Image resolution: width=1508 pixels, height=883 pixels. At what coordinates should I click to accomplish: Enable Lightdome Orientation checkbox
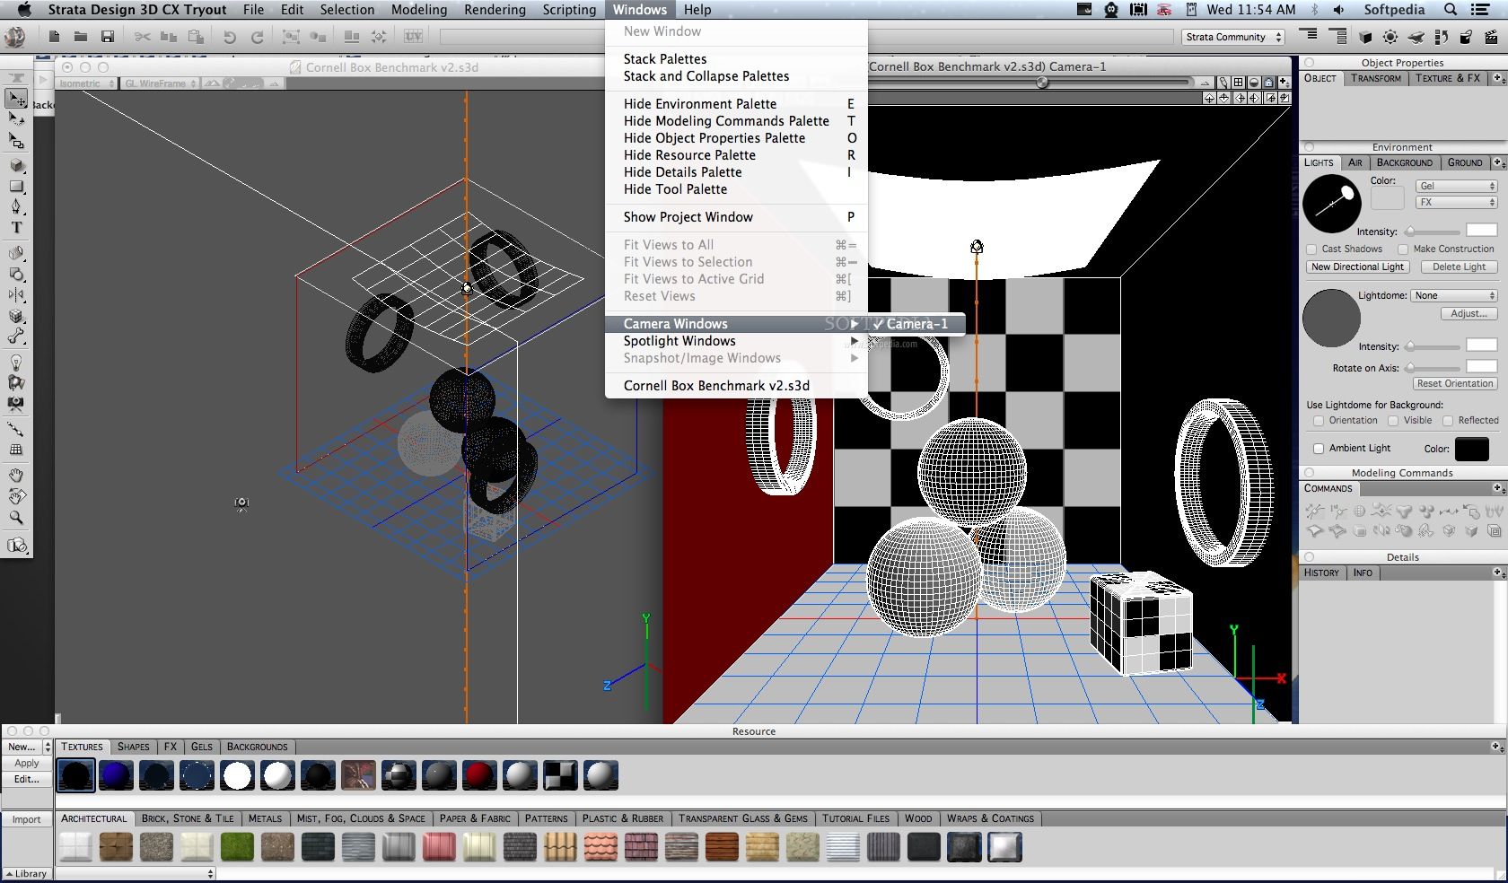tap(1319, 421)
